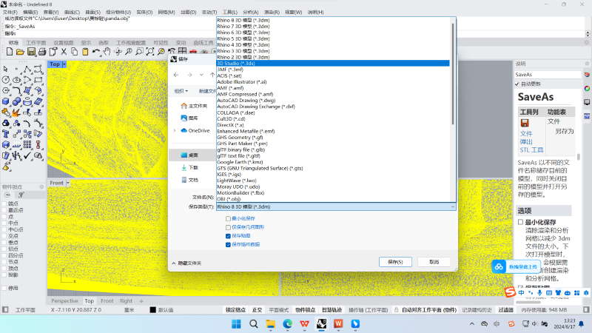Click the red car render icon
The width and height of the screenshot is (592, 333).
[193, 52]
